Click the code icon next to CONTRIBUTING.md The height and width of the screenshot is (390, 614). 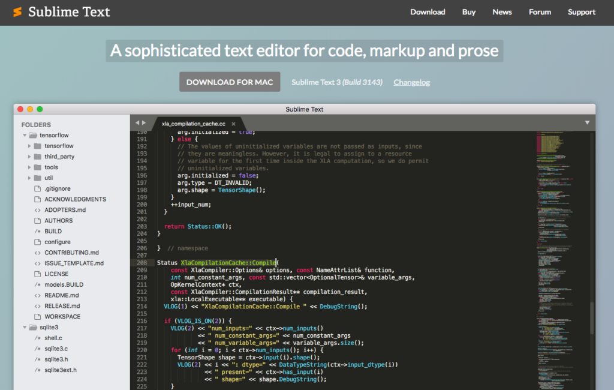click(x=36, y=252)
